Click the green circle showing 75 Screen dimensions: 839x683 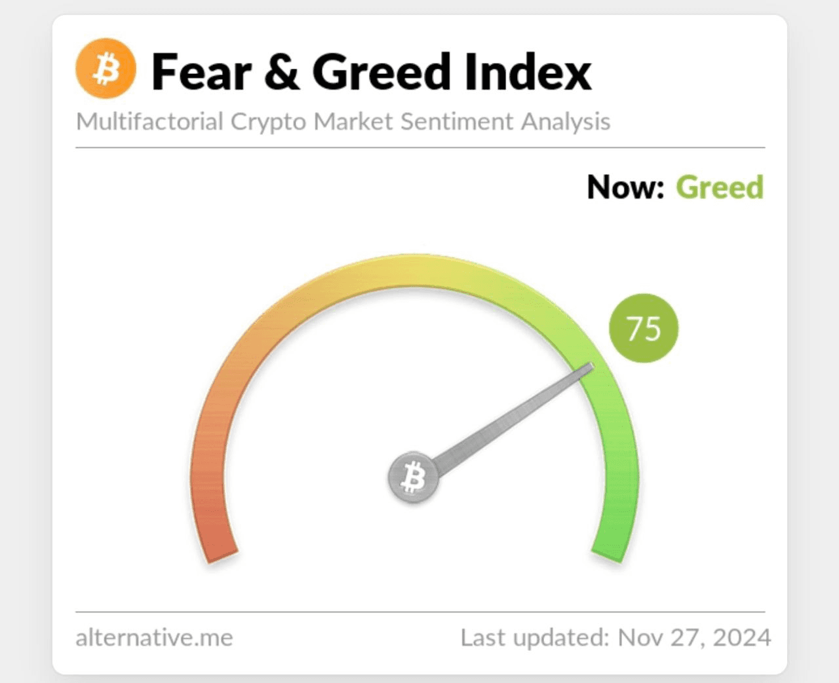point(644,328)
